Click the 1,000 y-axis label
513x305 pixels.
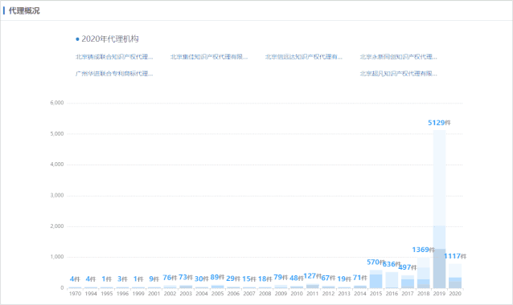(57, 257)
